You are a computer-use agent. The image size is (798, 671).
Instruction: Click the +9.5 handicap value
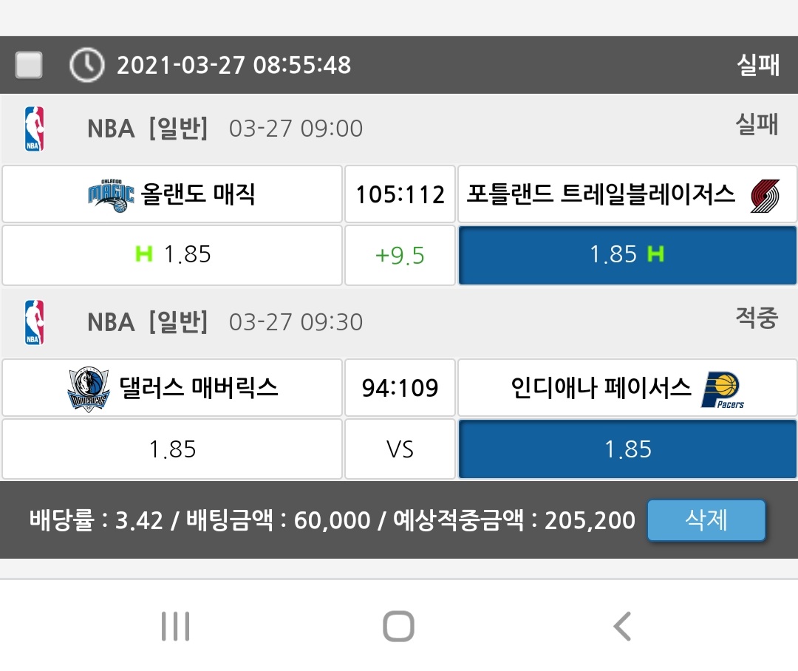point(400,256)
